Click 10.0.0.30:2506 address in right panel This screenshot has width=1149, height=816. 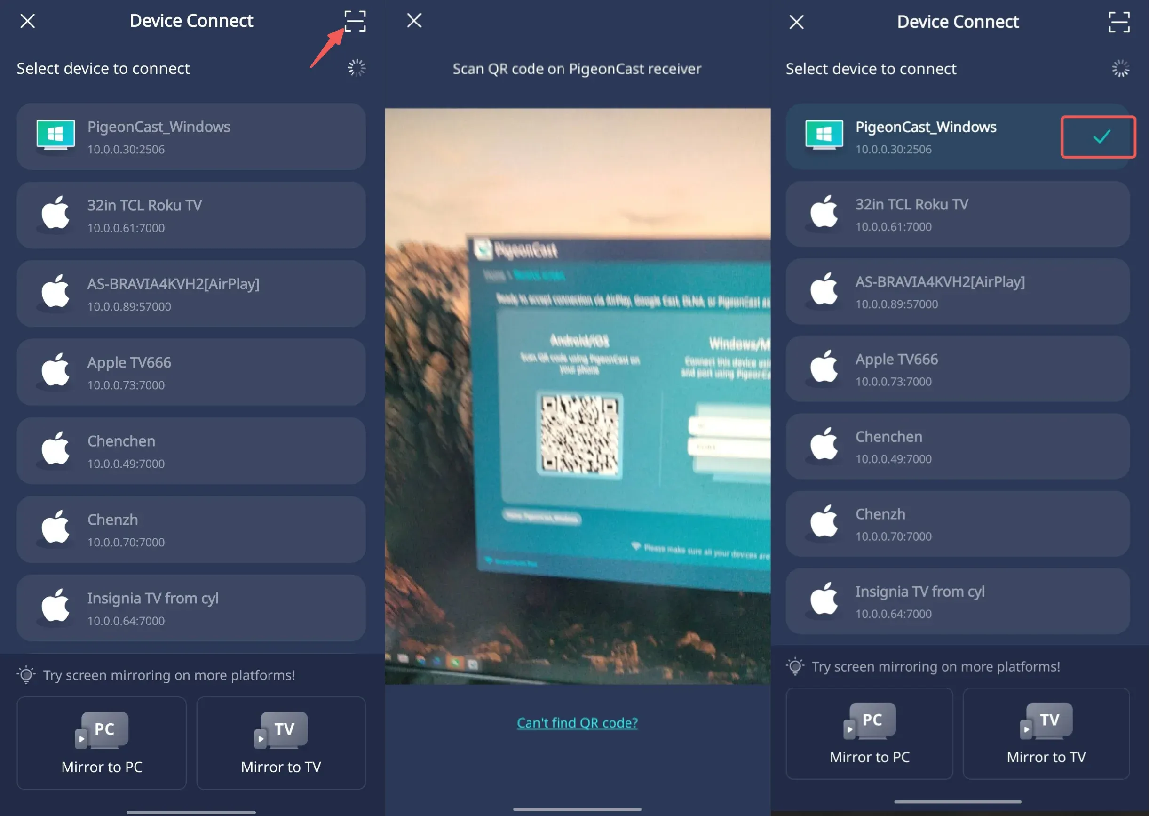pos(894,149)
